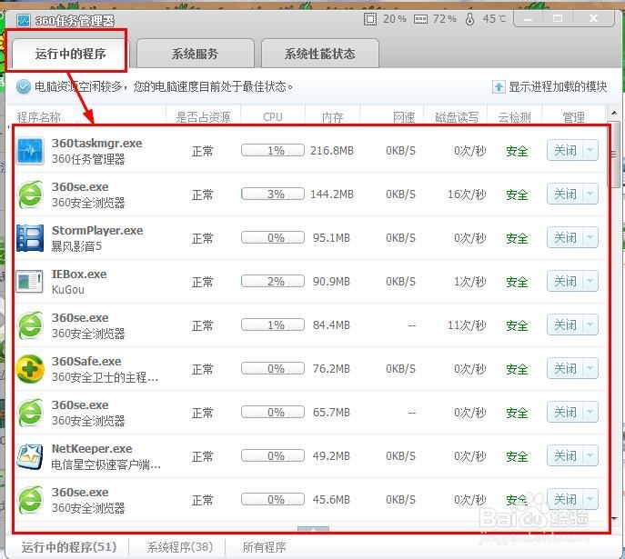Screen dimensions: 625x559
Task: Click 11次/秒 disk value
Action: (467, 325)
